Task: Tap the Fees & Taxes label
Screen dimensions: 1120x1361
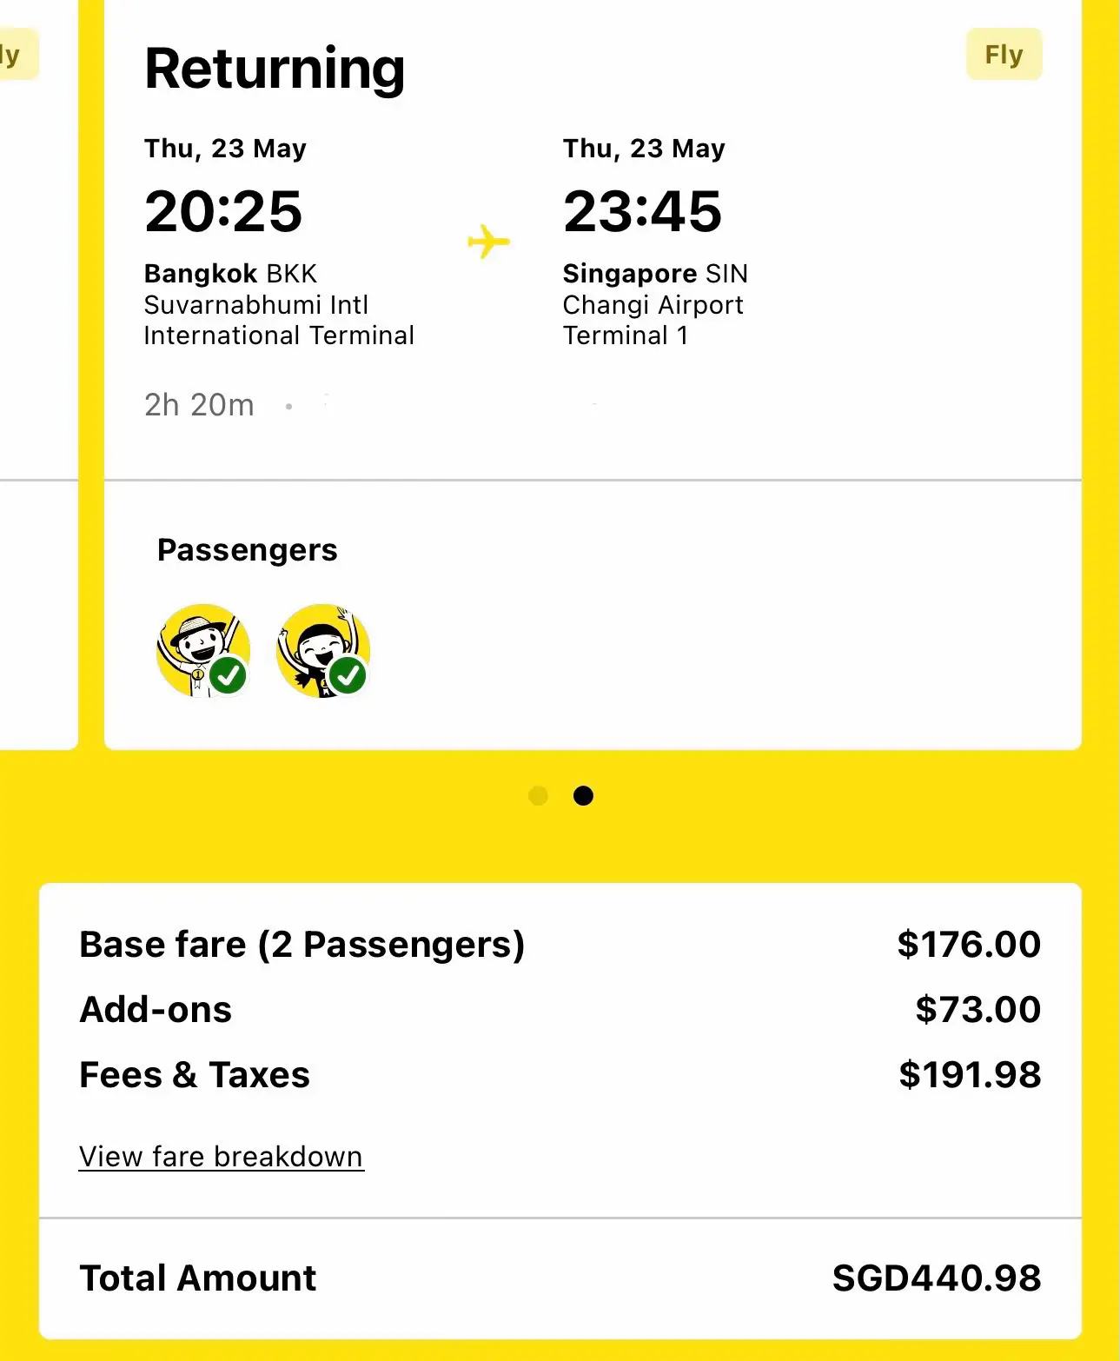Action: pyautogui.click(x=195, y=1075)
